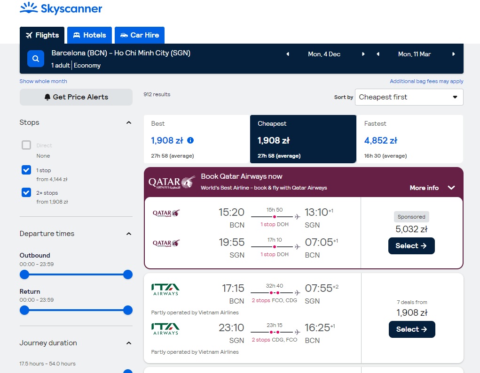
Task: Switch to the Flights tab
Action: point(42,35)
